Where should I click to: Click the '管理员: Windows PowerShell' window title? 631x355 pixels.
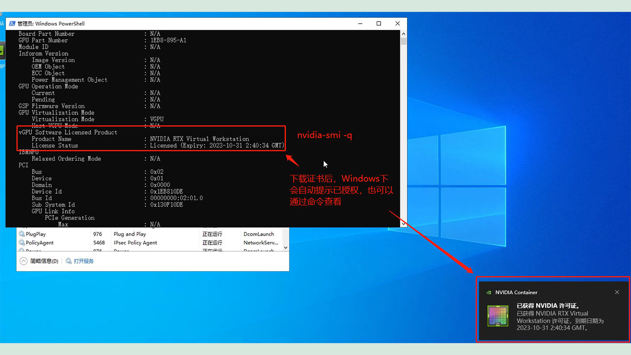(51, 24)
